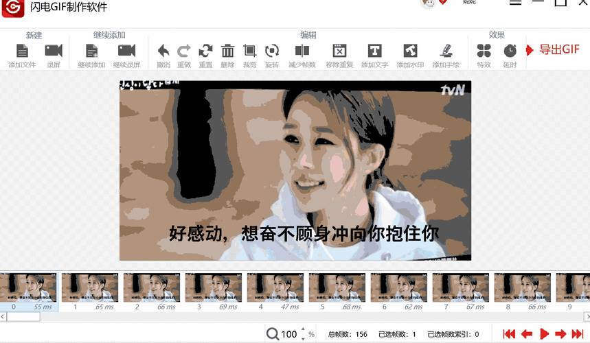Click 移除重复 remove duplicates icon
Image resolution: width=590 pixels, height=343 pixels.
click(x=339, y=51)
